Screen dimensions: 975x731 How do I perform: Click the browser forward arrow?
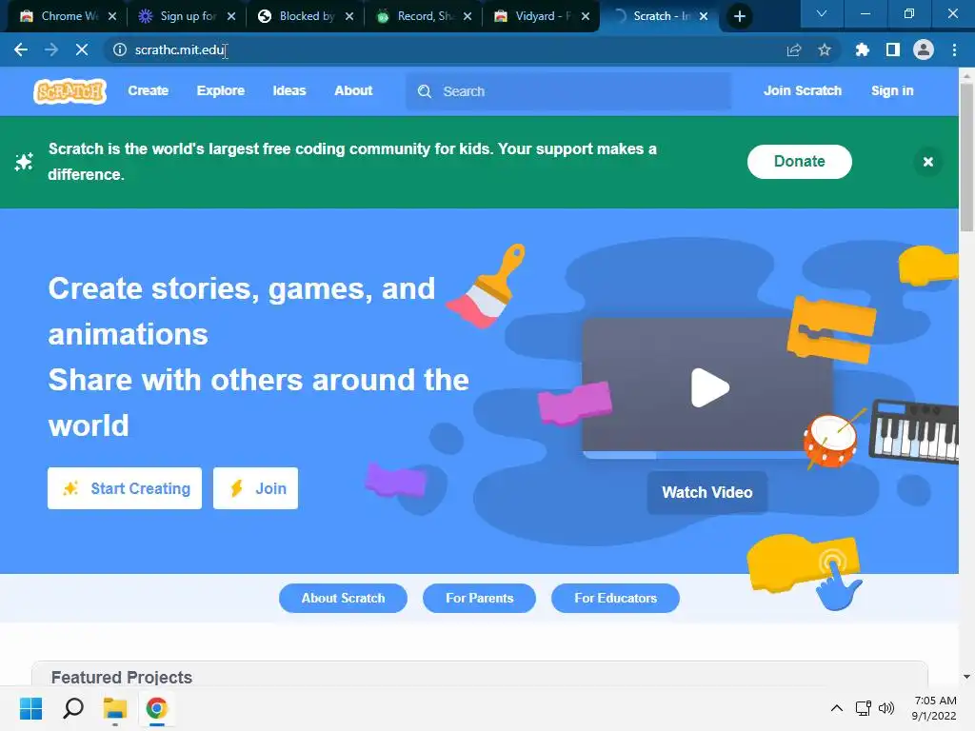click(51, 49)
